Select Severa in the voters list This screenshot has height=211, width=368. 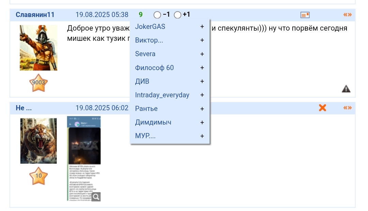[145, 54]
